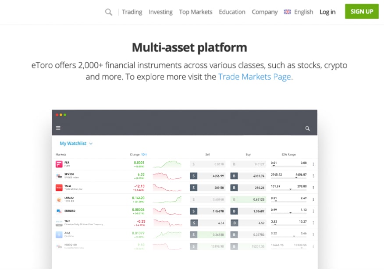Click the Flare (FLR) asset logo
This screenshot has height=270, width=384.
(x=59, y=164)
